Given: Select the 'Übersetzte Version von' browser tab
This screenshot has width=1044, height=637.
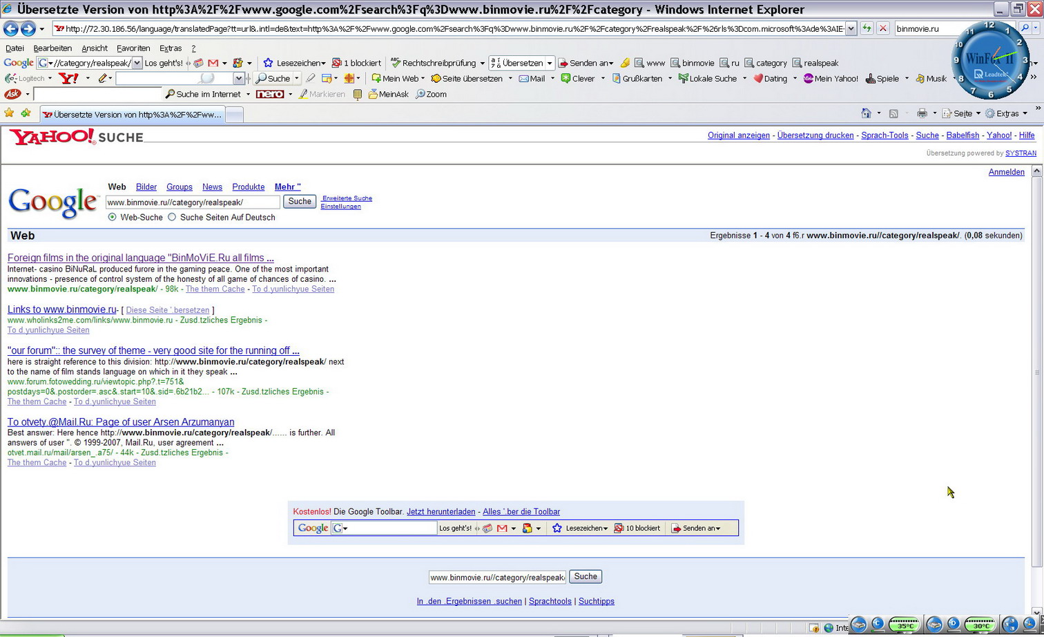Looking at the screenshot, I should pos(132,114).
